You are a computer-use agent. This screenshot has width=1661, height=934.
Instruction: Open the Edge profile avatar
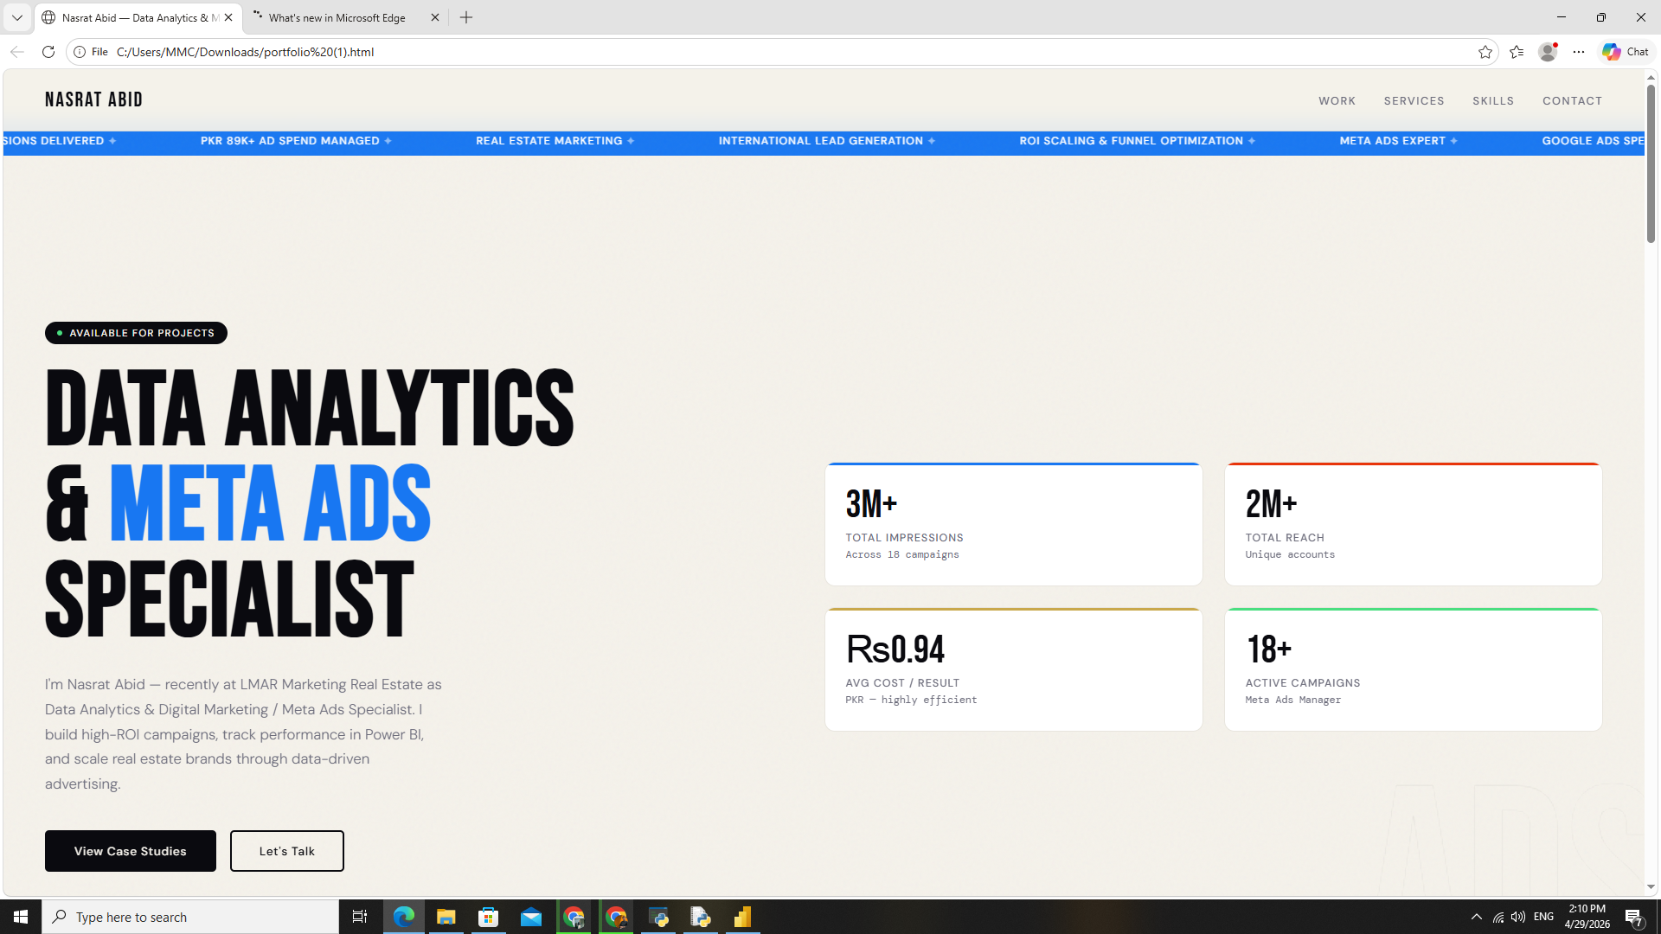click(1548, 52)
